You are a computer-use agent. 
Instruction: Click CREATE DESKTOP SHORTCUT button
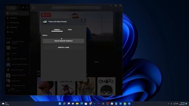pyautogui.click(x=63, y=41)
